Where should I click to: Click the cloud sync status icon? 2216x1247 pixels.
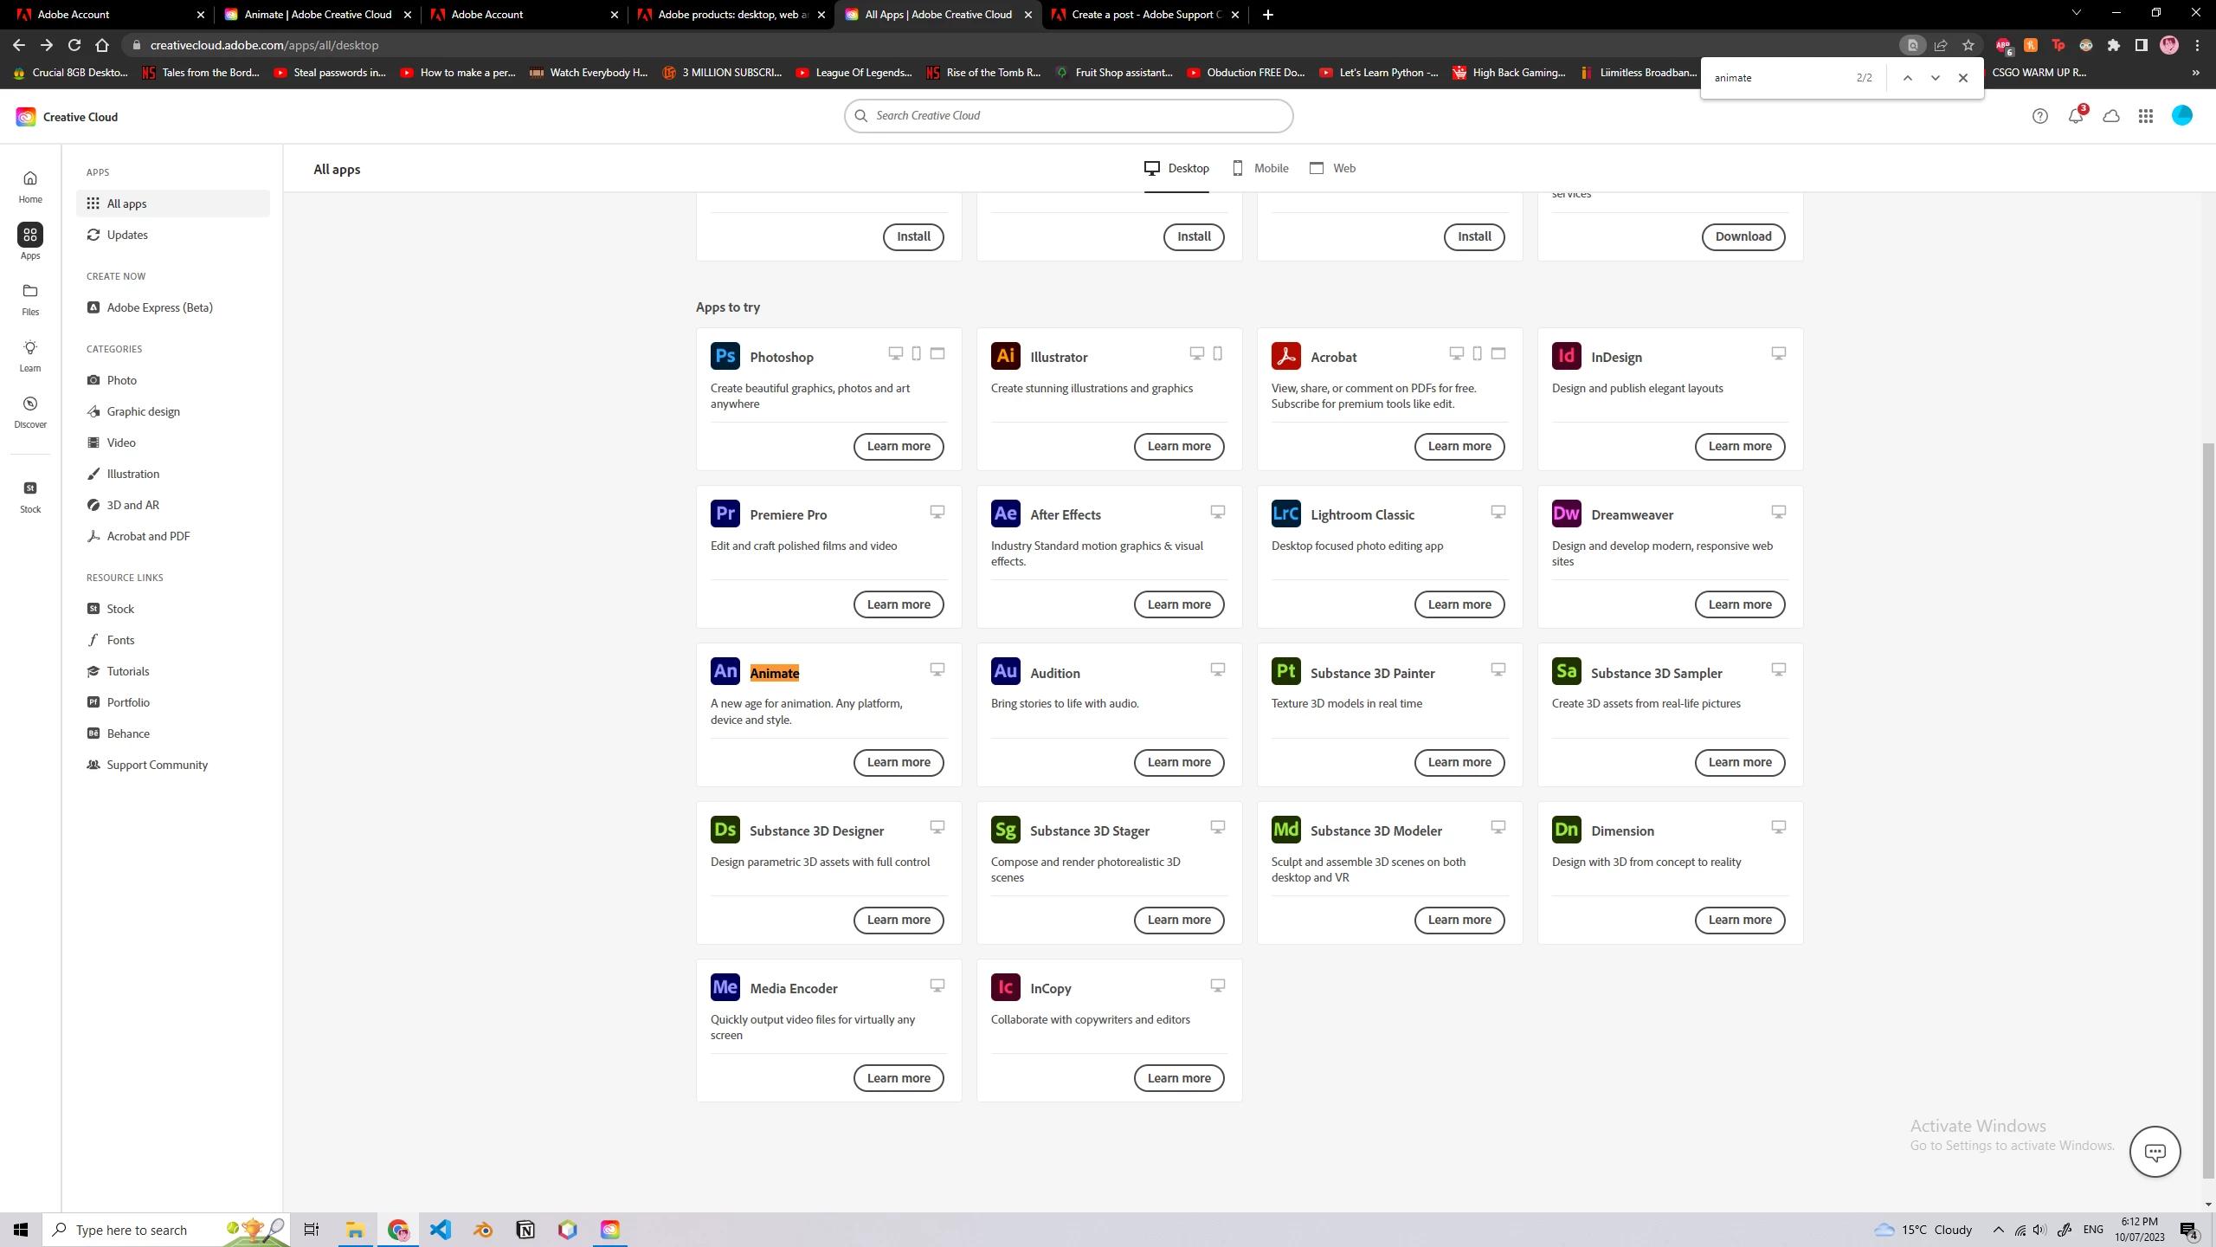pyautogui.click(x=2111, y=116)
